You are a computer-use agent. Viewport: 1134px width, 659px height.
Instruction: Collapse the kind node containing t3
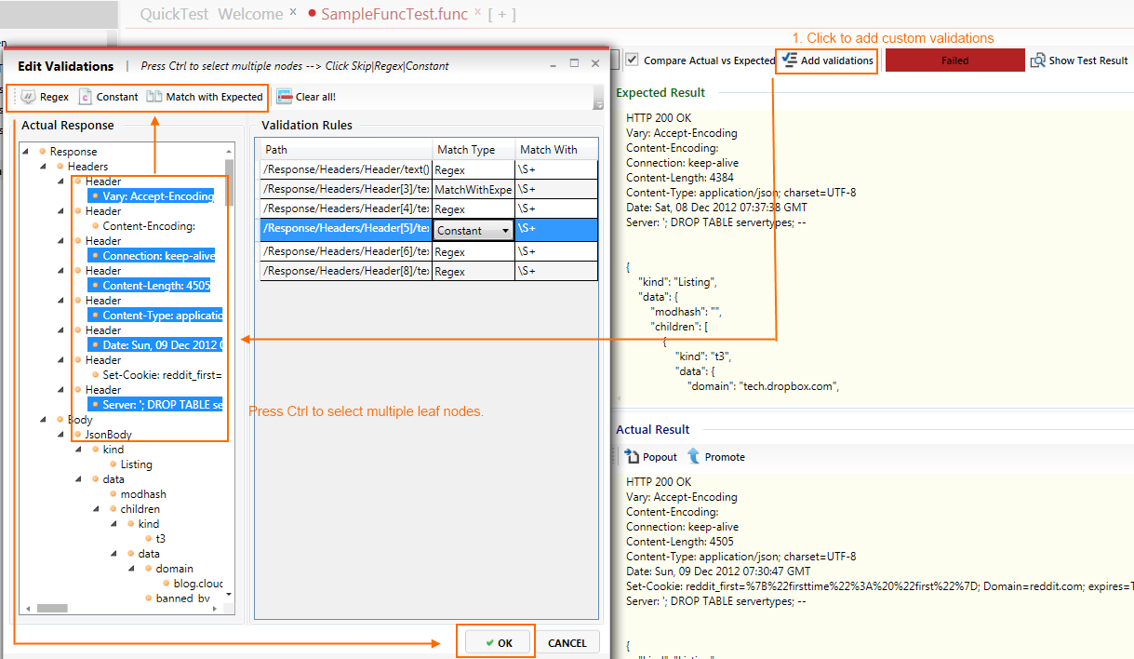tap(114, 524)
